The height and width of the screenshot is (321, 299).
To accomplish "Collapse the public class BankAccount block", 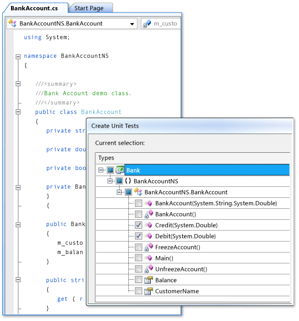I will (x=18, y=112).
